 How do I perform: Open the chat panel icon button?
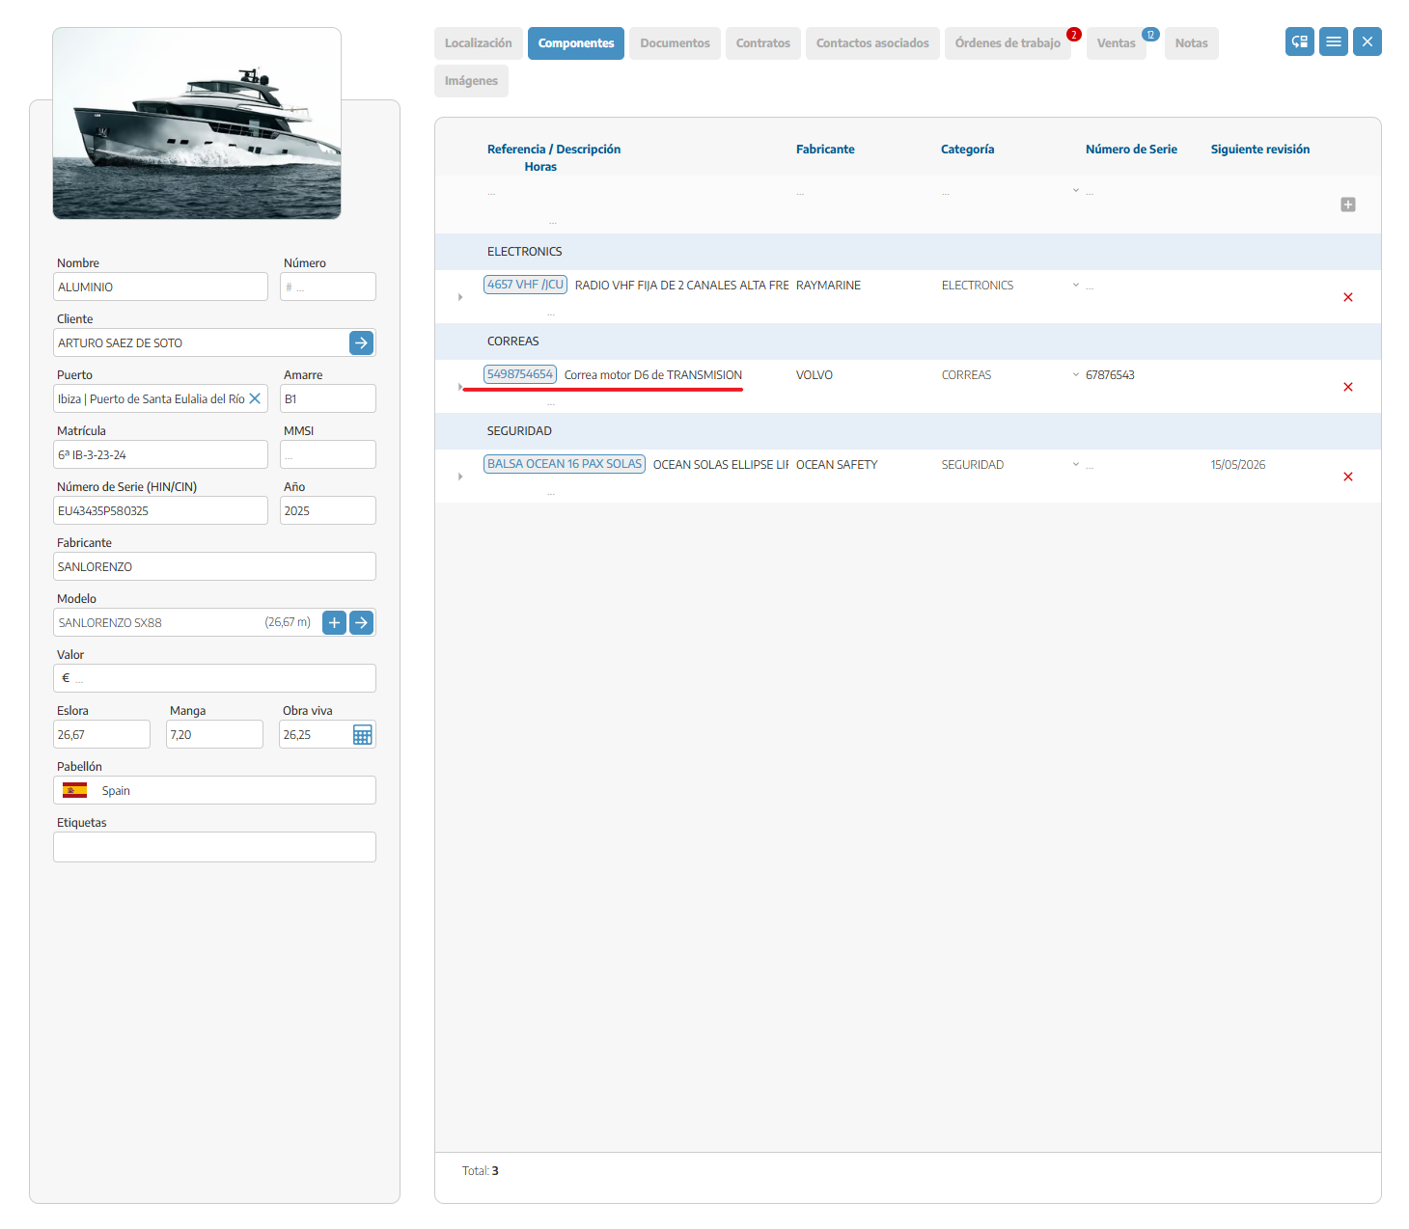1300,41
